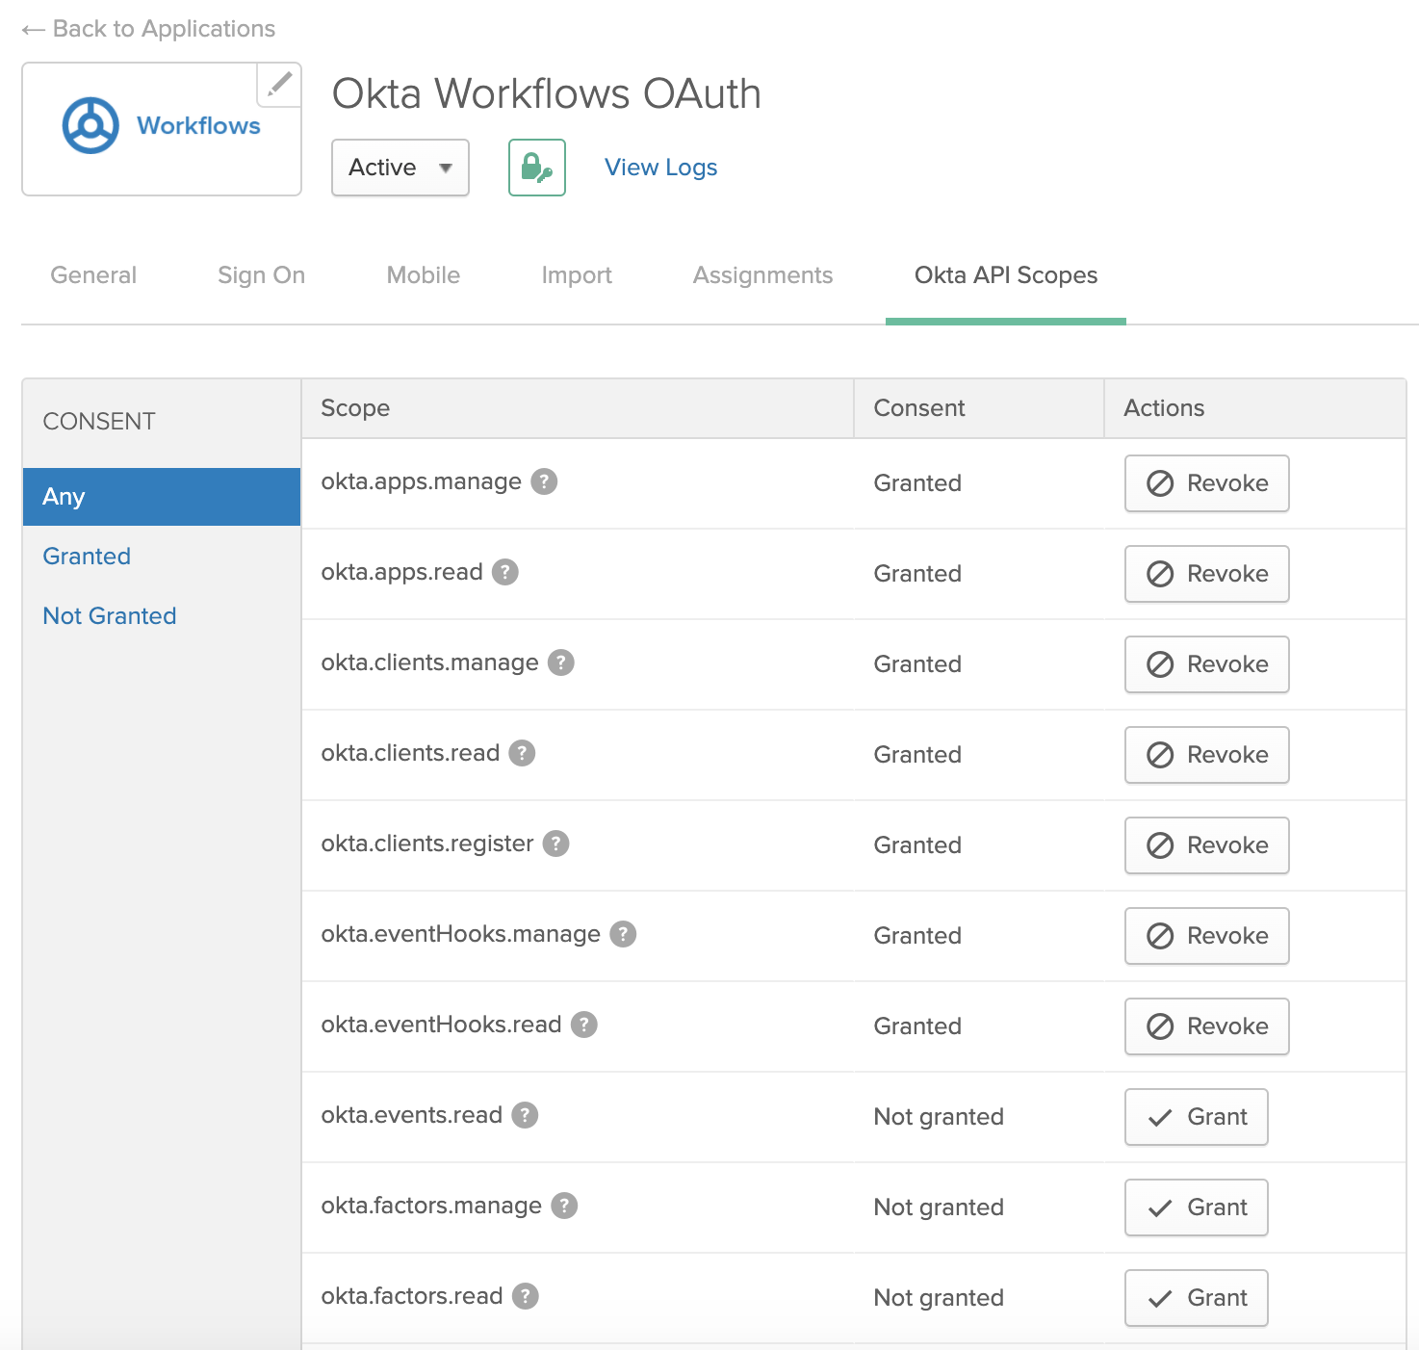Viewport: 1419px width, 1350px height.
Task: Click the green lock and key icon
Action: point(536,168)
